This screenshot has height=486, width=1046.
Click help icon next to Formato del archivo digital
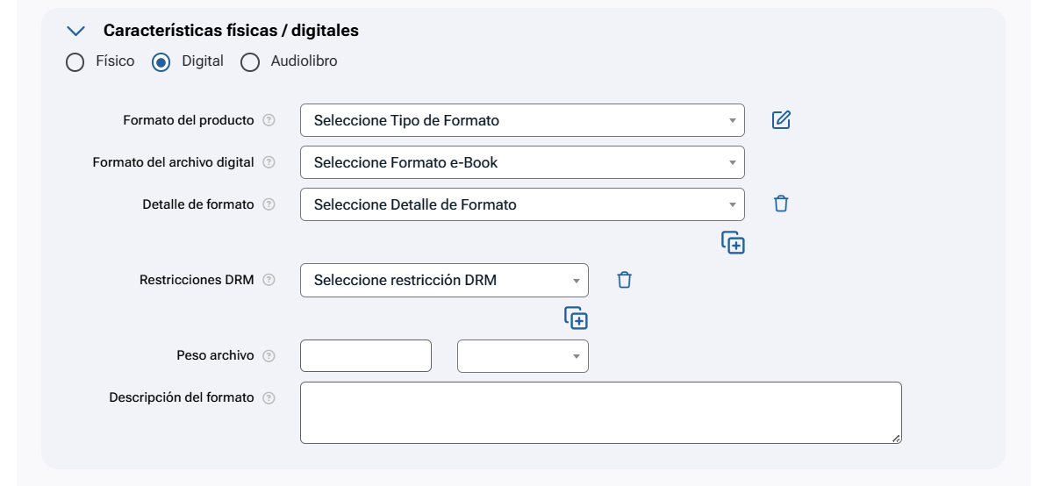coord(269,162)
